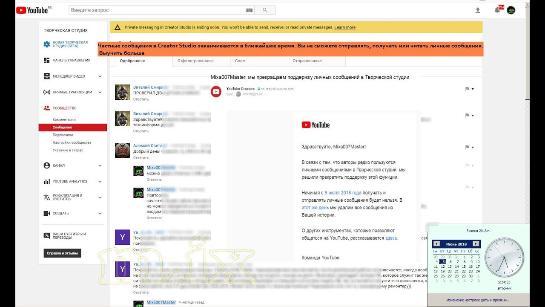Click the warning triangle icon in yellow banner
The image size is (545, 307).
118,27
